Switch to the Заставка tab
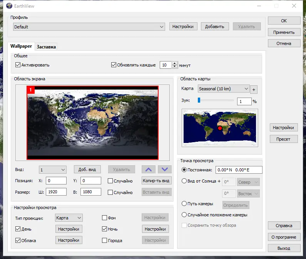306x259 pixels. click(x=46, y=47)
